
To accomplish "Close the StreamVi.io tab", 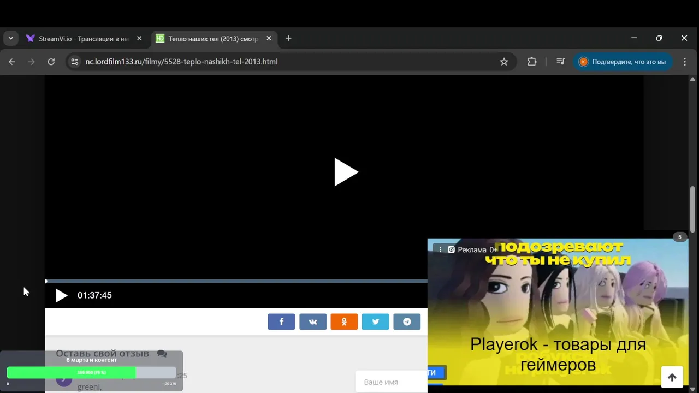I will point(139,39).
